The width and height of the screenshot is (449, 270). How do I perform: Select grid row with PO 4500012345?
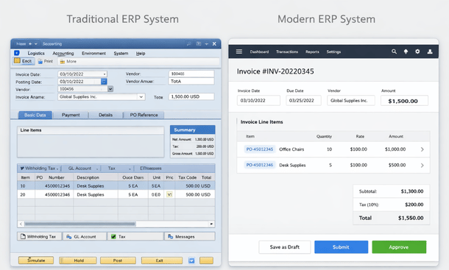point(116,186)
